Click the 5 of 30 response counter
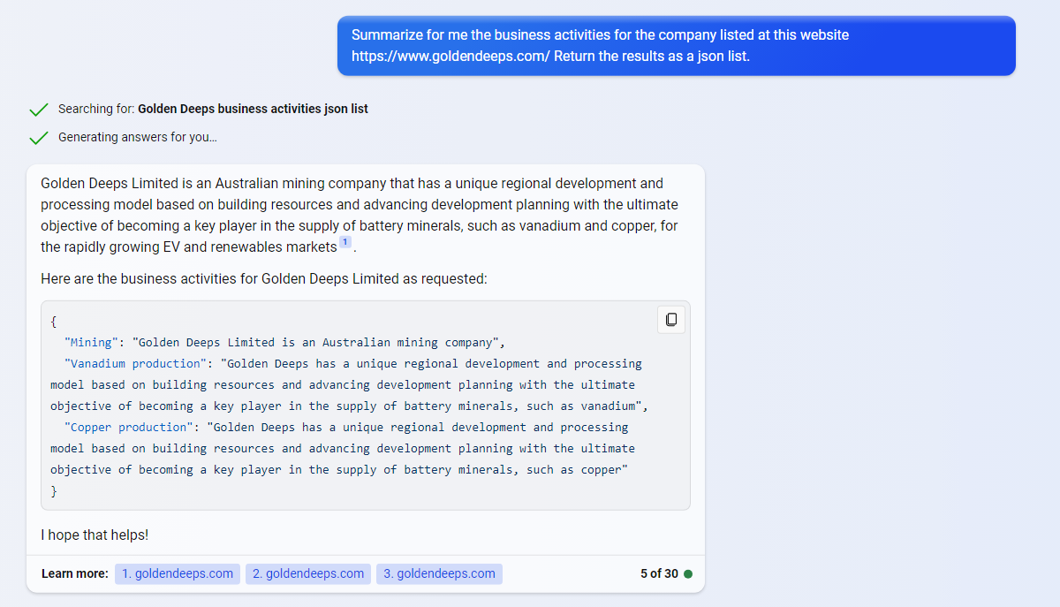Image resolution: width=1060 pixels, height=607 pixels. (x=659, y=574)
